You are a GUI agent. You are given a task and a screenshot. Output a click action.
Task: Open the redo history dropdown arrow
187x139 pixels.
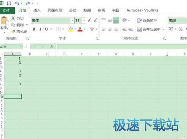coord(32,3)
